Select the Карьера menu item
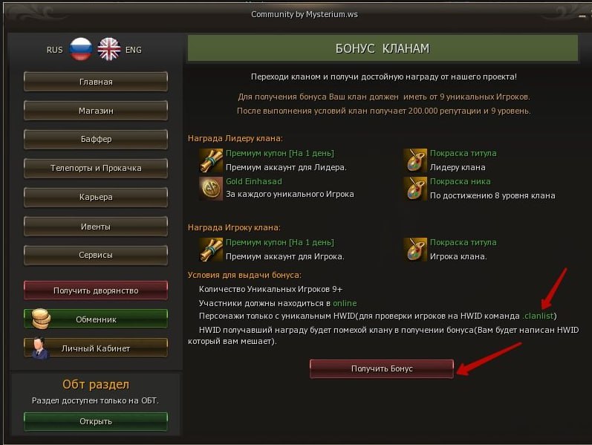This screenshot has height=445, width=592. (96, 197)
